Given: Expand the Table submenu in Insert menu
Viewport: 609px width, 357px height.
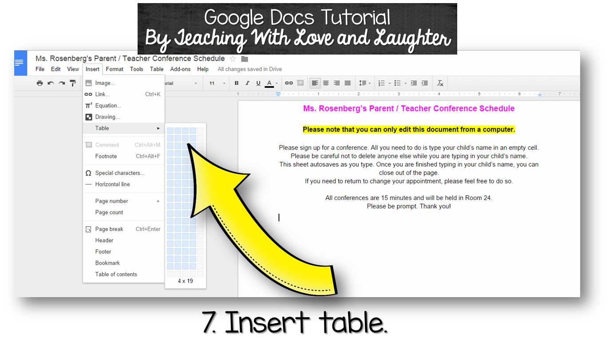Looking at the screenshot, I should [123, 128].
